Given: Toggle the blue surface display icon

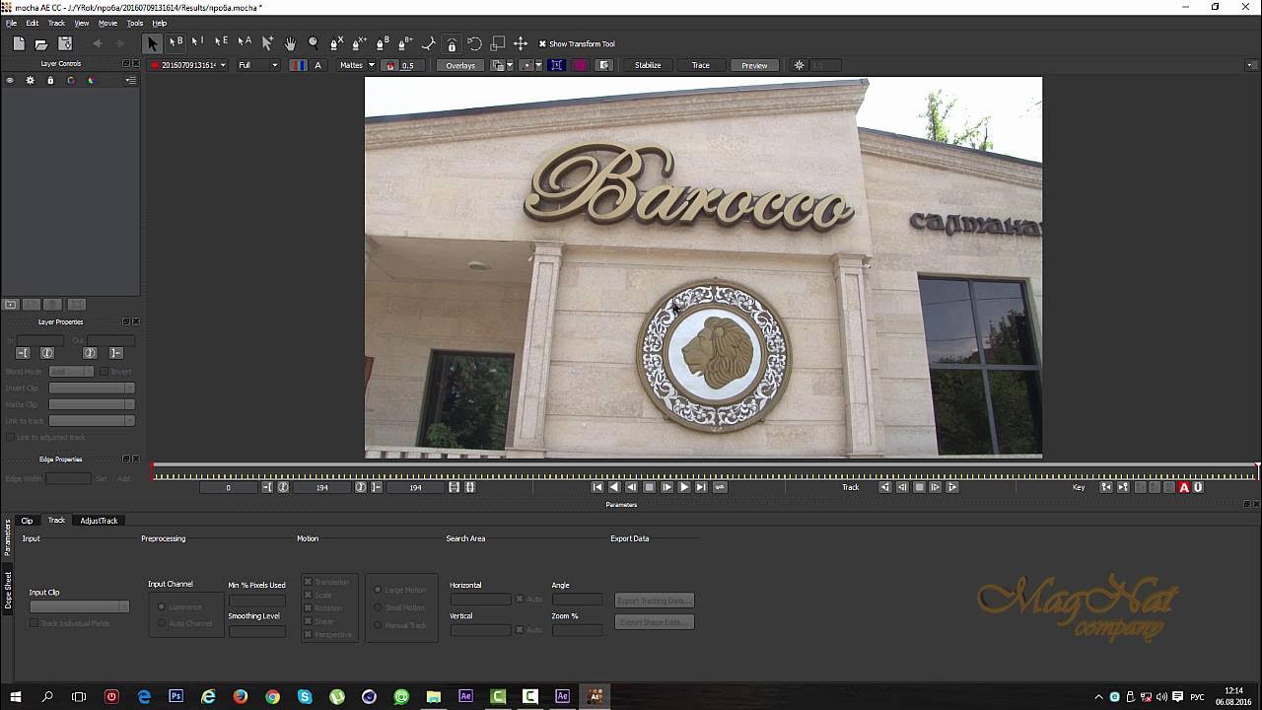Looking at the screenshot, I should tap(557, 65).
